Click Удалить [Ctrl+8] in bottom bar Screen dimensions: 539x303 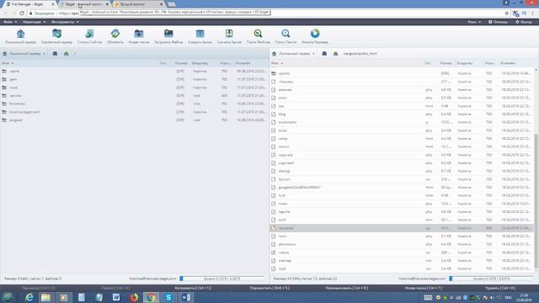click(x=500, y=288)
